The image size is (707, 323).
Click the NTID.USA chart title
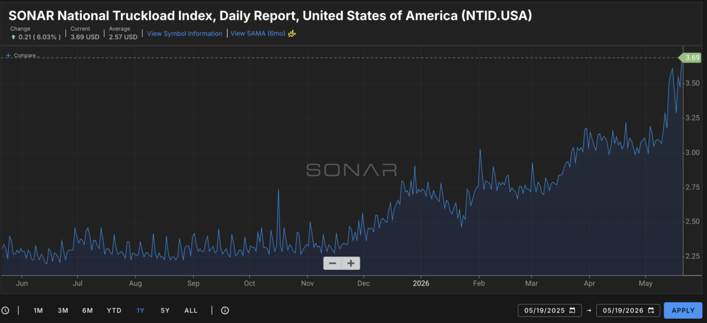point(270,16)
